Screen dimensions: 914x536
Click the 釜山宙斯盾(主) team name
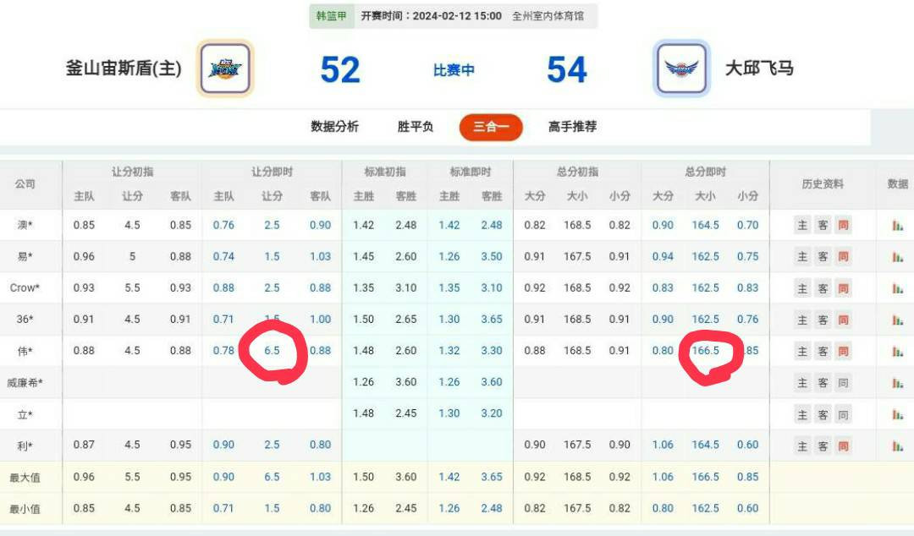point(124,68)
